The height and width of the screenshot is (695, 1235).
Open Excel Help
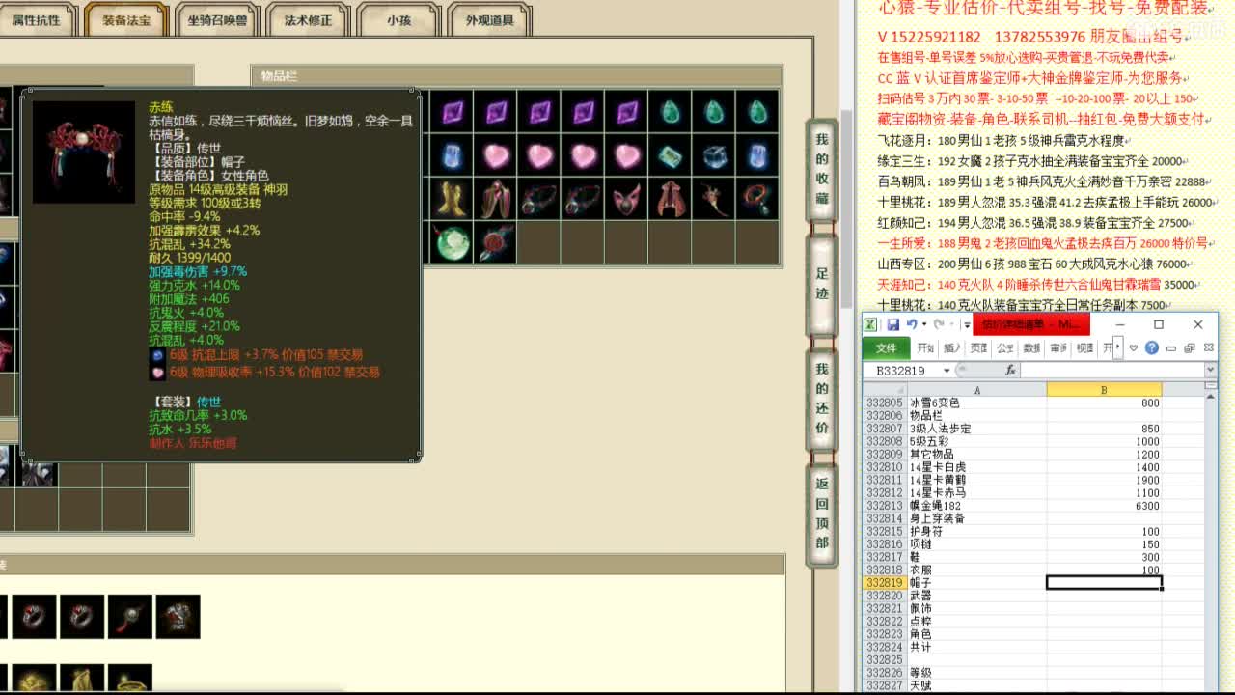pos(1151,347)
